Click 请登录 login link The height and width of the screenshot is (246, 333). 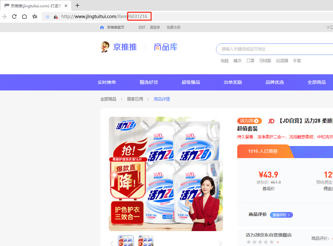(155, 27)
